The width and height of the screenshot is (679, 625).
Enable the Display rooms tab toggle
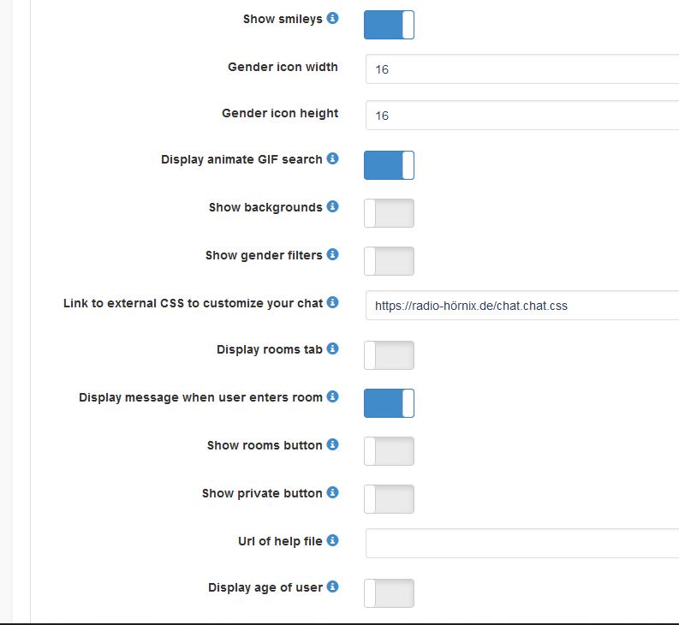pos(389,355)
